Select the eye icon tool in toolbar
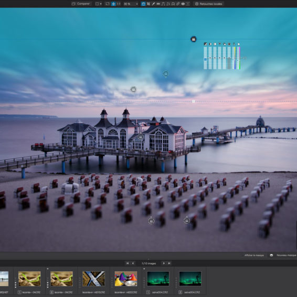297x297 pixels. coord(183,4)
